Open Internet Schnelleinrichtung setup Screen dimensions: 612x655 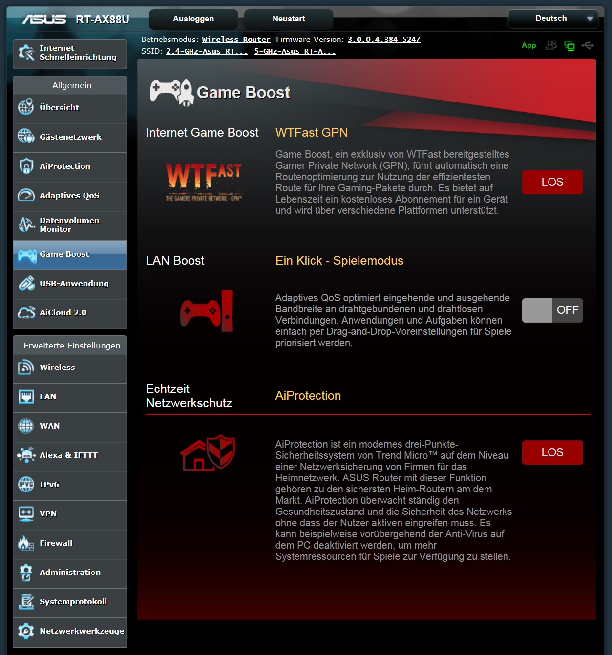(x=70, y=54)
